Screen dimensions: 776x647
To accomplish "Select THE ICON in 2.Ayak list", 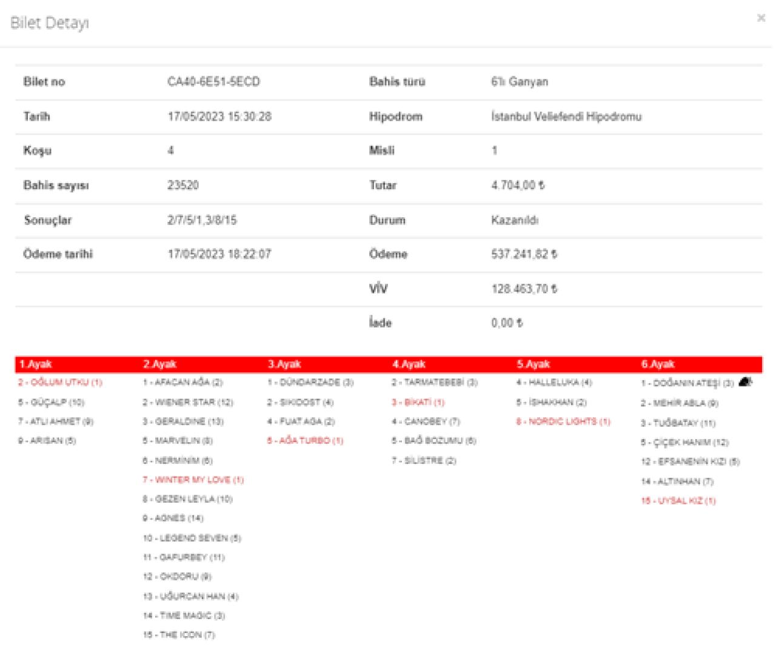I will [x=179, y=635].
